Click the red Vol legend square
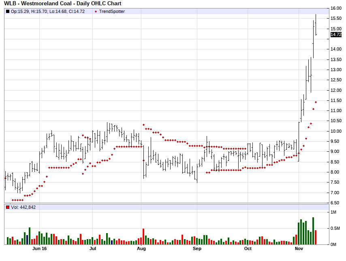 (x=8, y=207)
